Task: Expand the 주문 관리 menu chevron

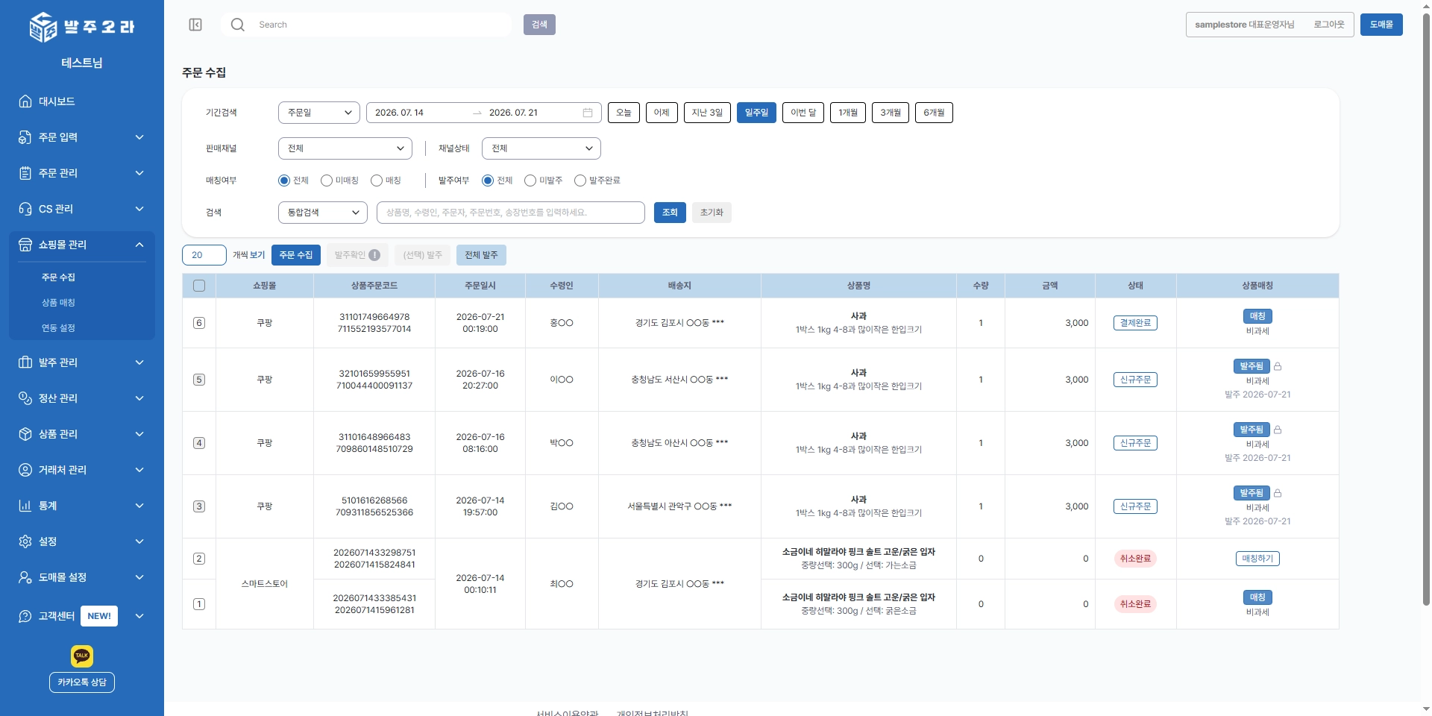Action: (139, 173)
